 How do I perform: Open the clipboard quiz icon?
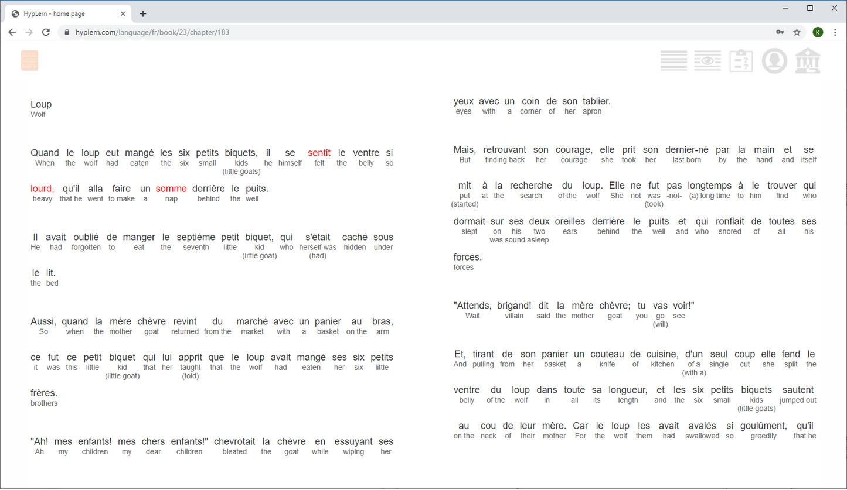tap(741, 61)
